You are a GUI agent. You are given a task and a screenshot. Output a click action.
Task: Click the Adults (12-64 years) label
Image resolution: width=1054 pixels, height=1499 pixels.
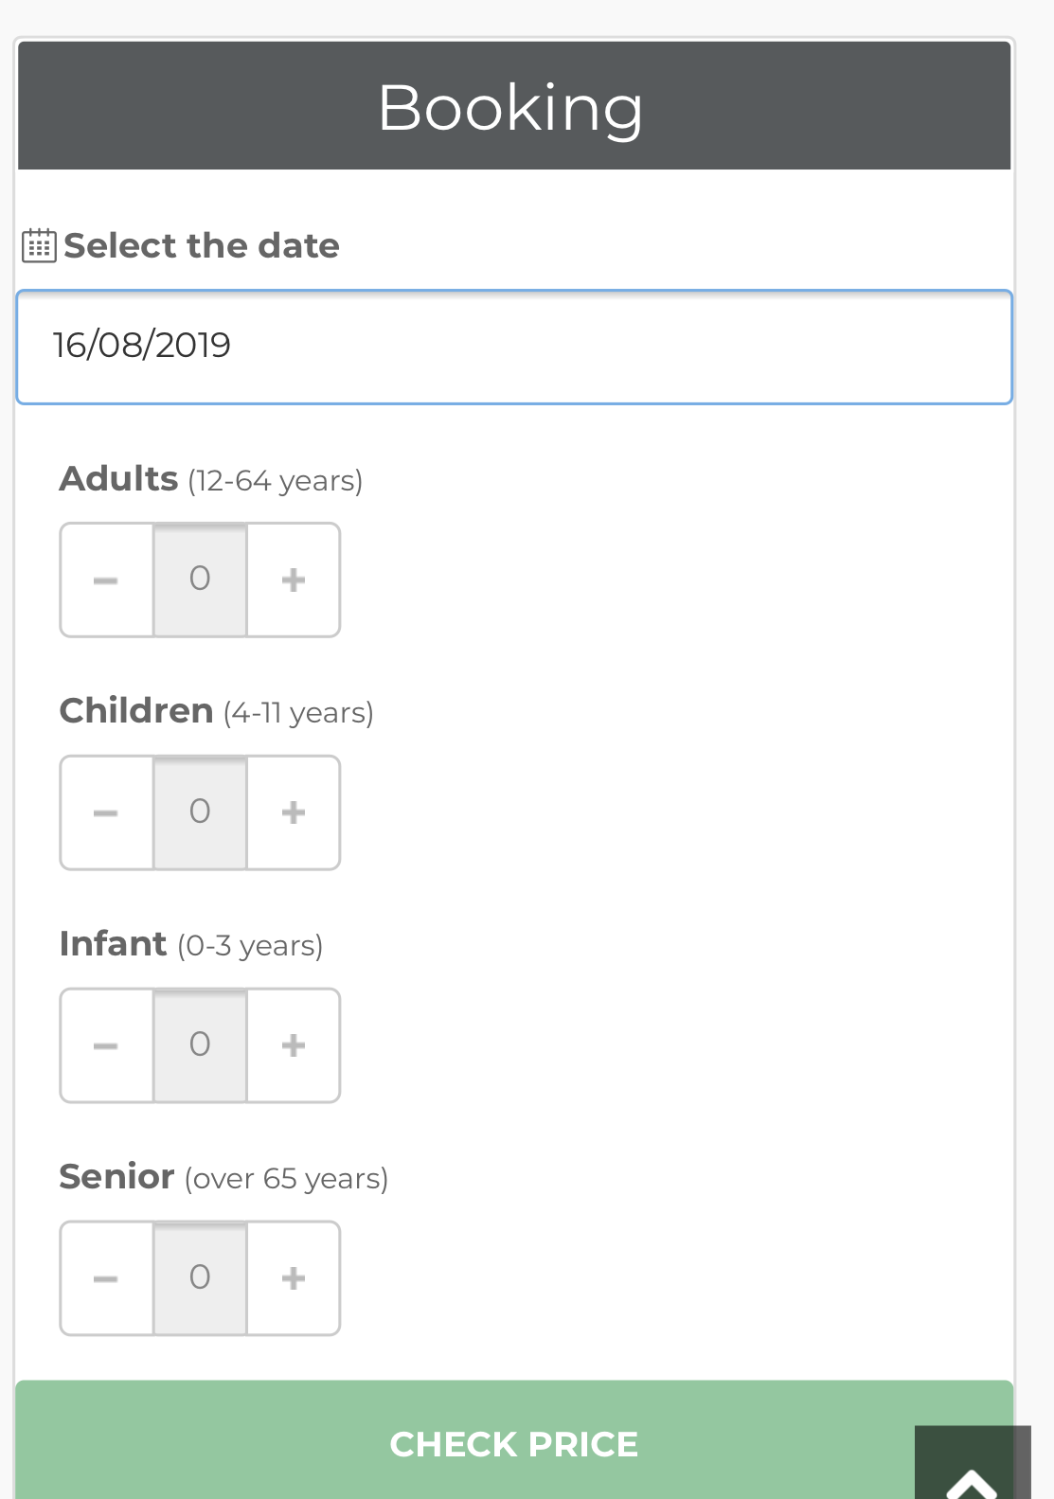pyautogui.click(x=211, y=479)
